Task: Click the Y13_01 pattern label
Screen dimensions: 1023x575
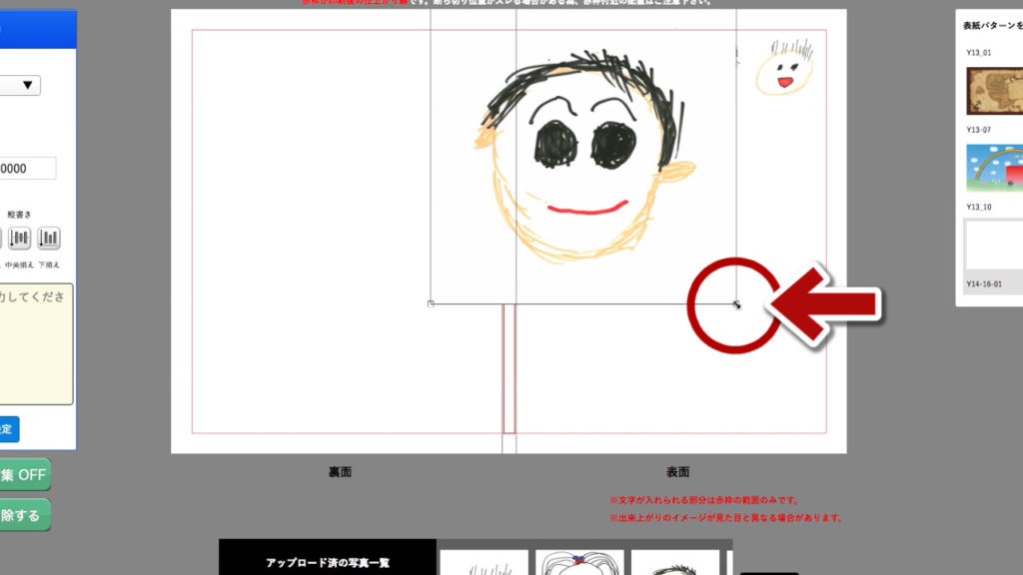Action: [x=979, y=53]
